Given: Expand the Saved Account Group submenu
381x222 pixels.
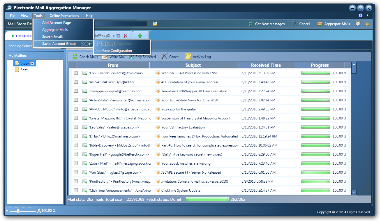Looking at the screenshot, I should coord(63,44).
